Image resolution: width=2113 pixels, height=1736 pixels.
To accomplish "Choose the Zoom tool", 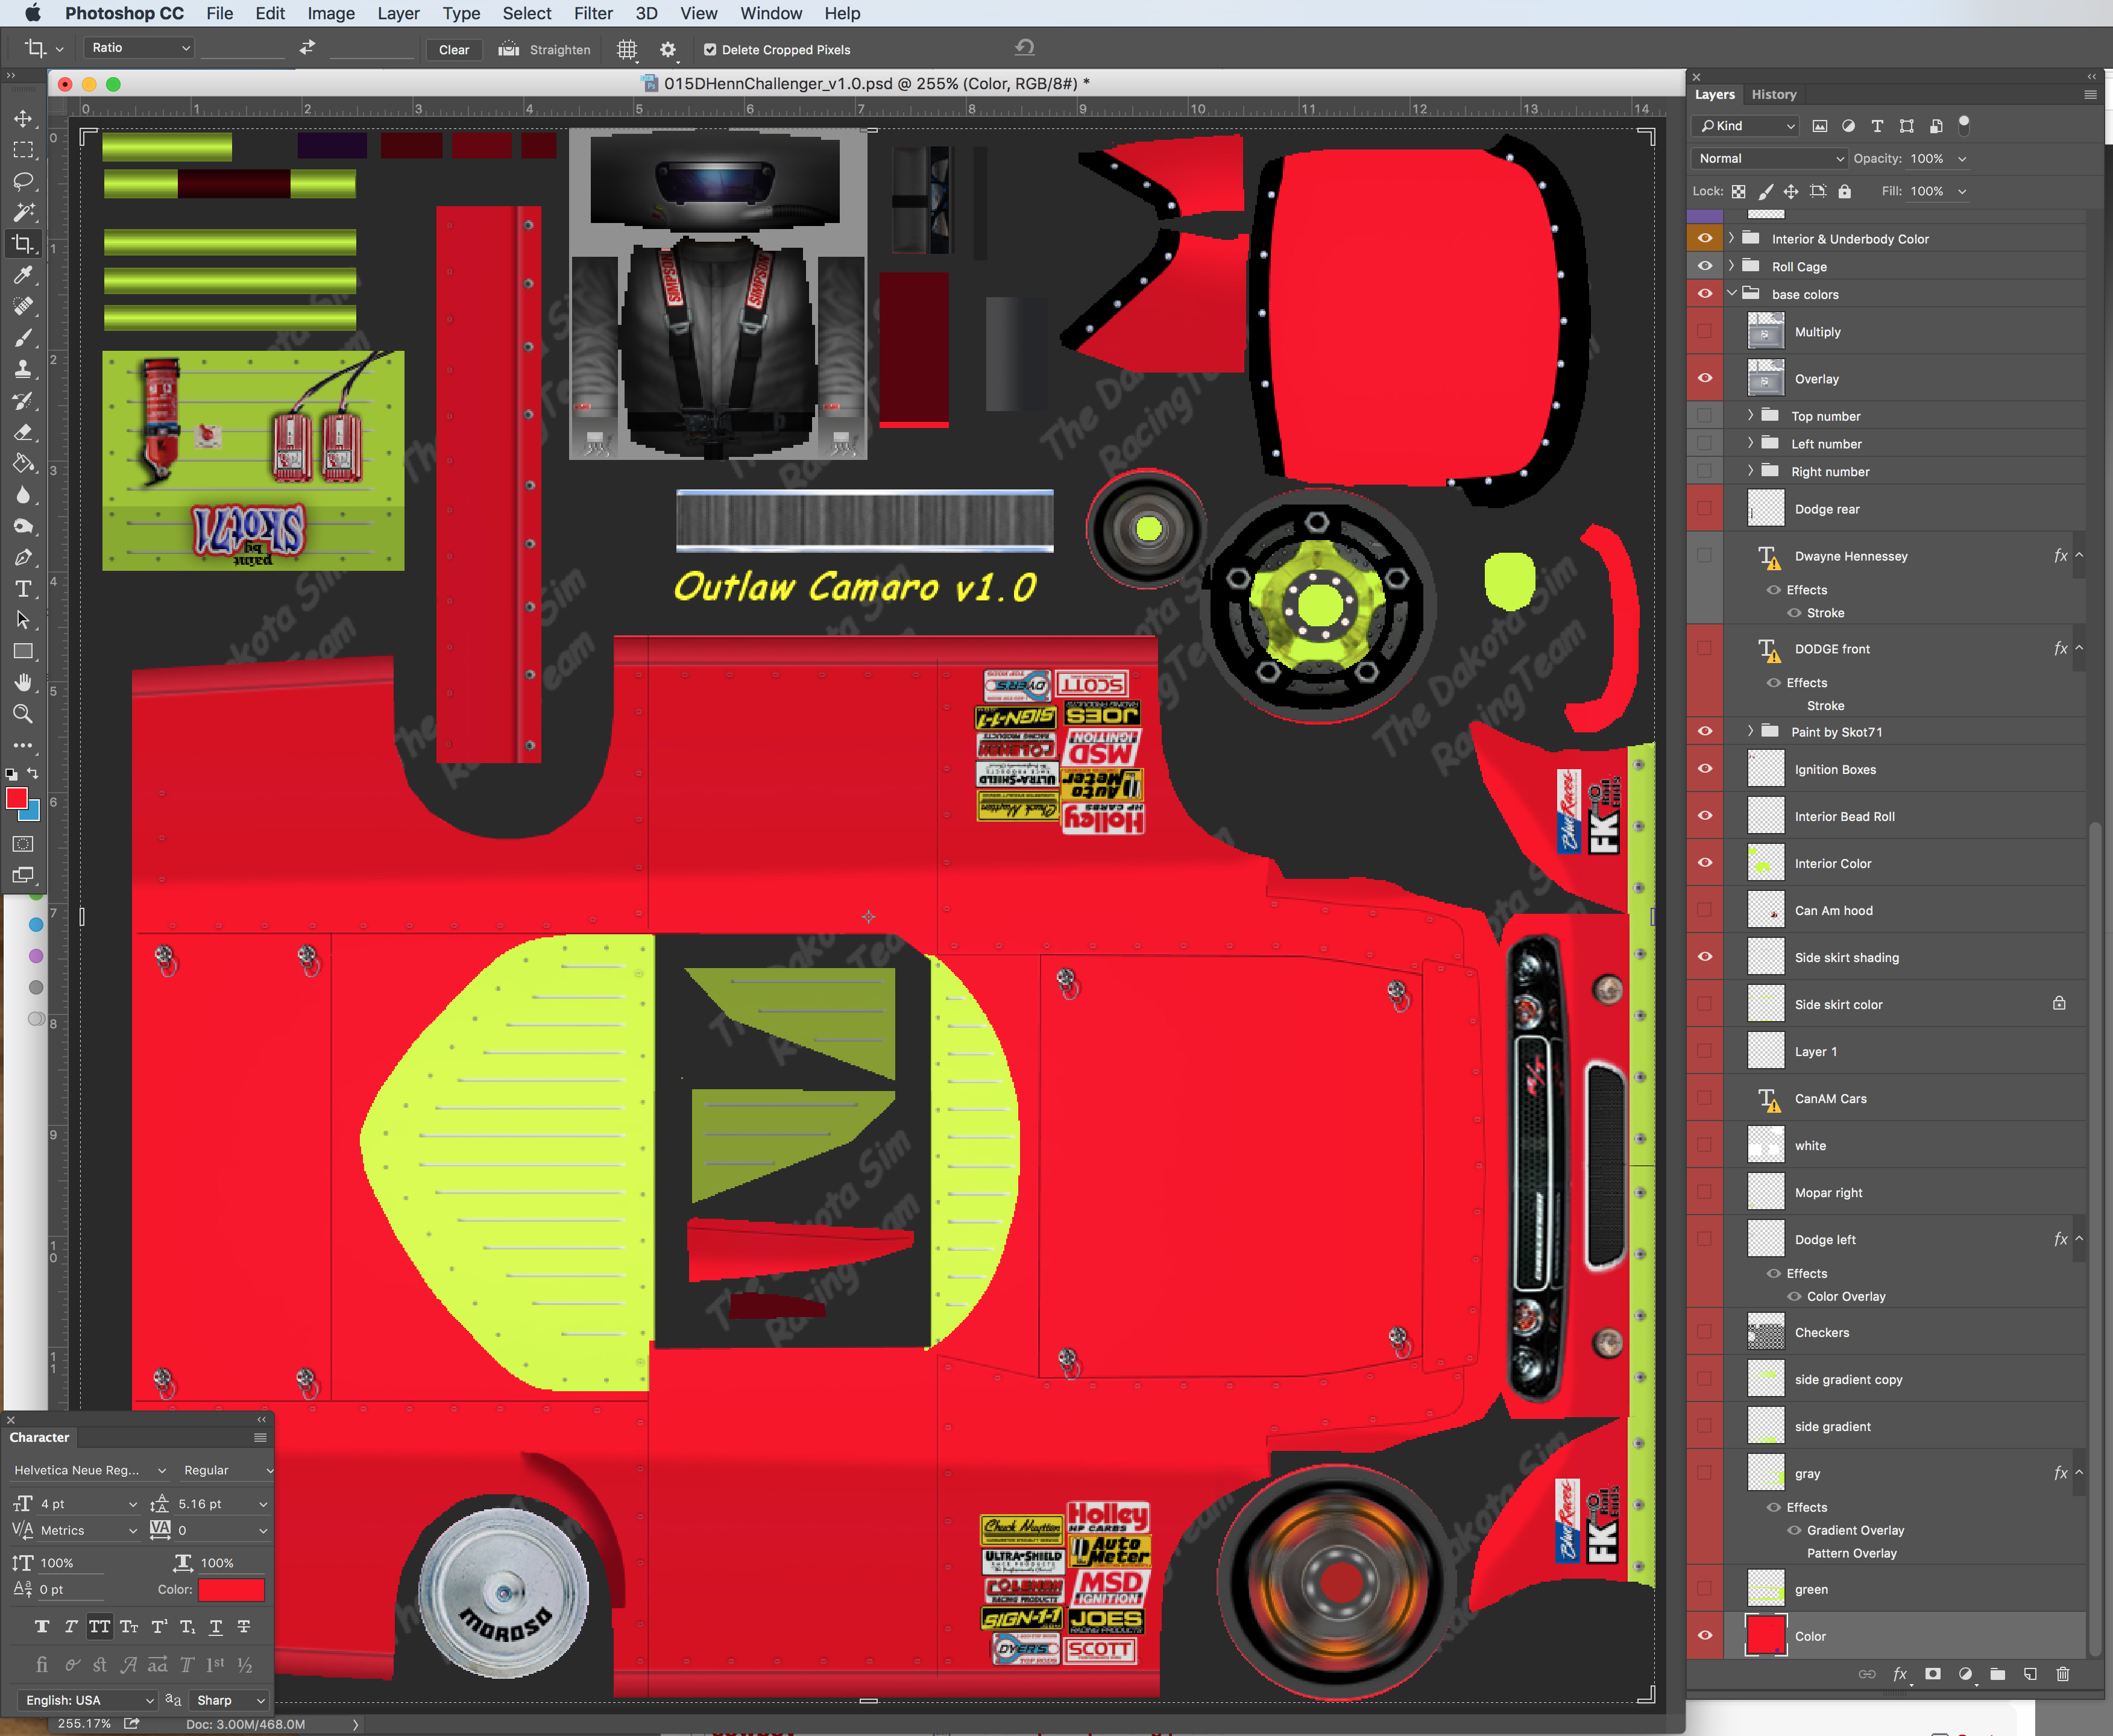I will pos(23,714).
